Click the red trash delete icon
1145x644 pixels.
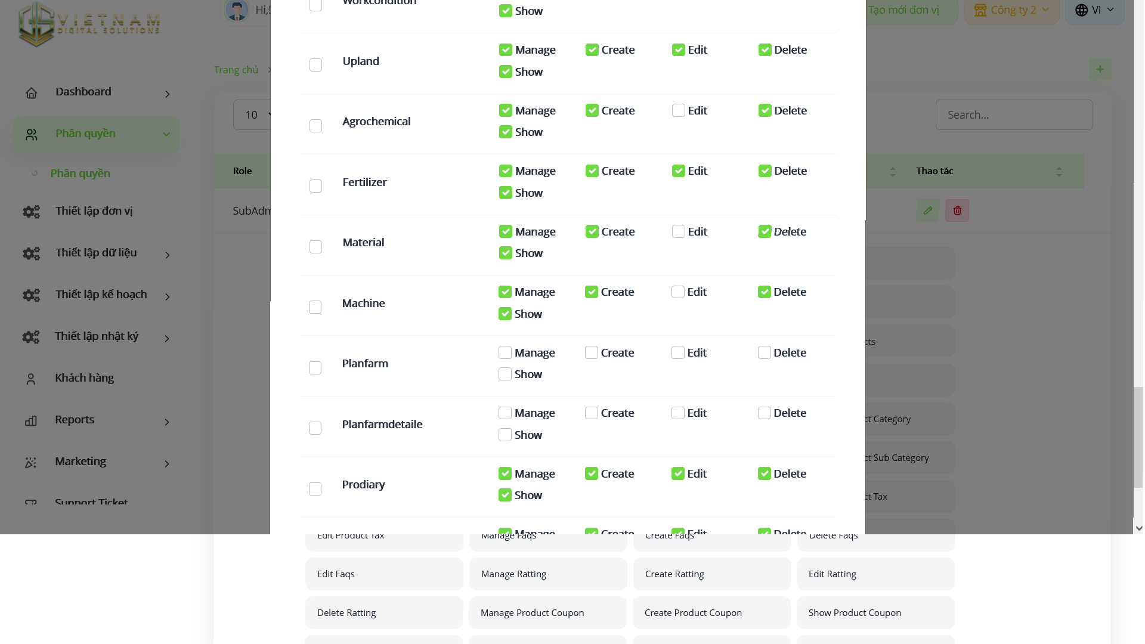(x=957, y=210)
